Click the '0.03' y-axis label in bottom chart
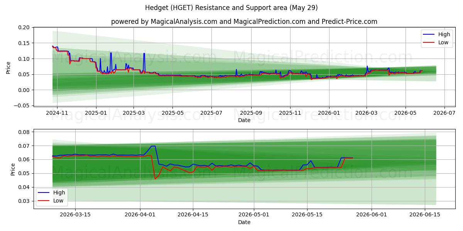 pyautogui.click(x=24, y=201)
